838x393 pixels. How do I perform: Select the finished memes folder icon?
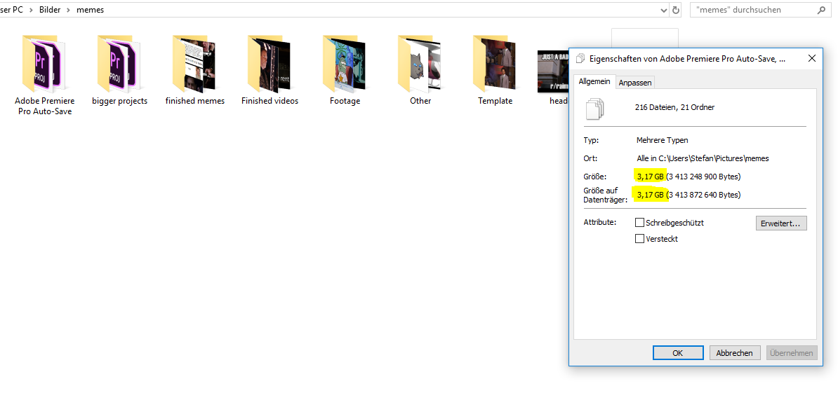click(194, 64)
